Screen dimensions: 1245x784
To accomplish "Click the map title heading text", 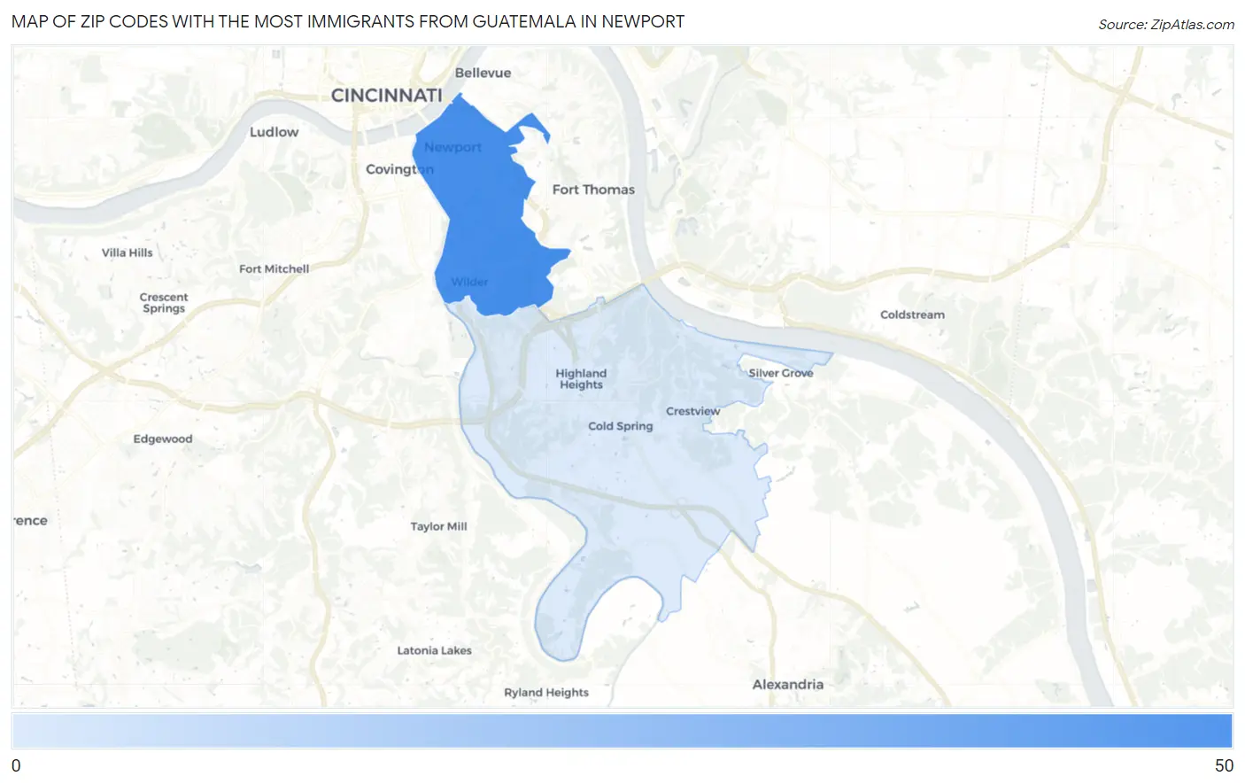I will 348,21.
